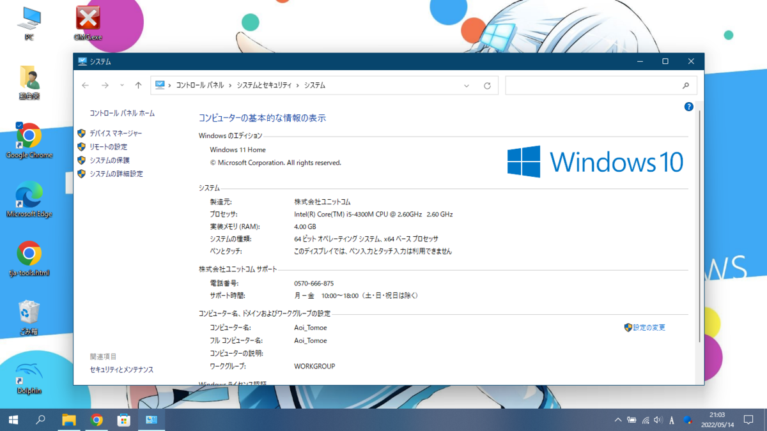Click the System window vertical scrollbar

point(701,227)
